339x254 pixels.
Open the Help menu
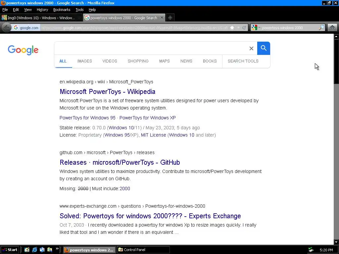[x=92, y=10]
